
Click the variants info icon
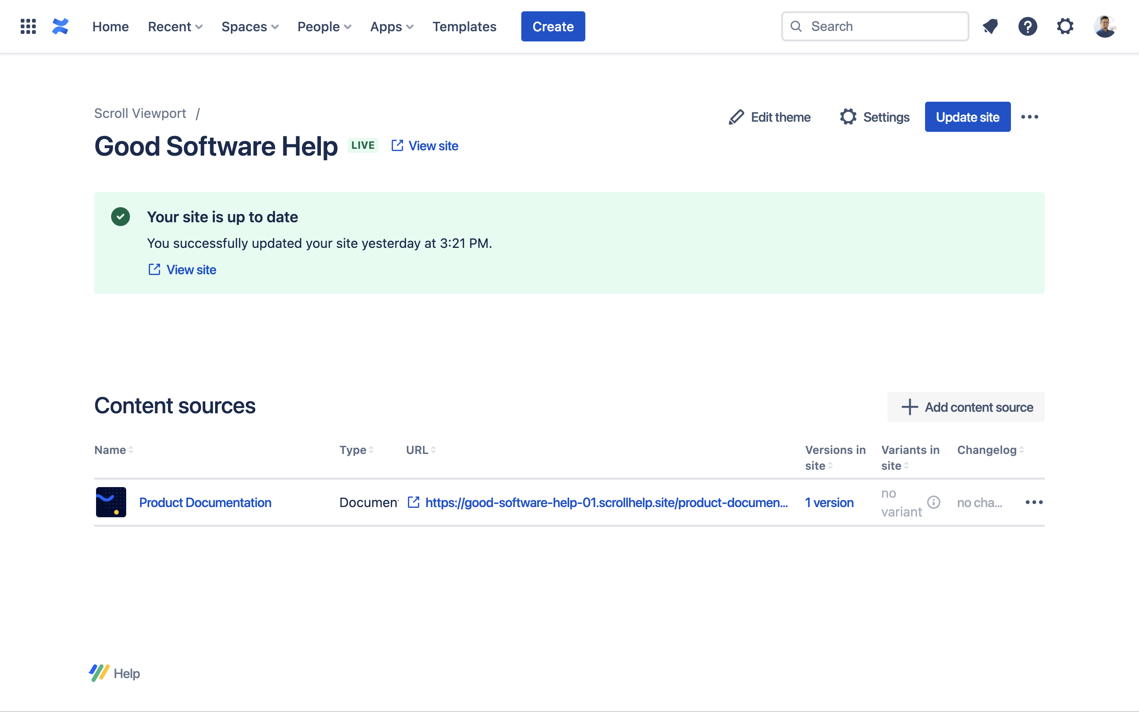934,502
